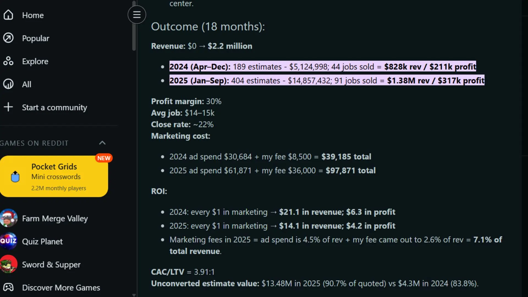Click the game controller icon for Discover More Games
This screenshot has width=528, height=297.
[x=9, y=287]
